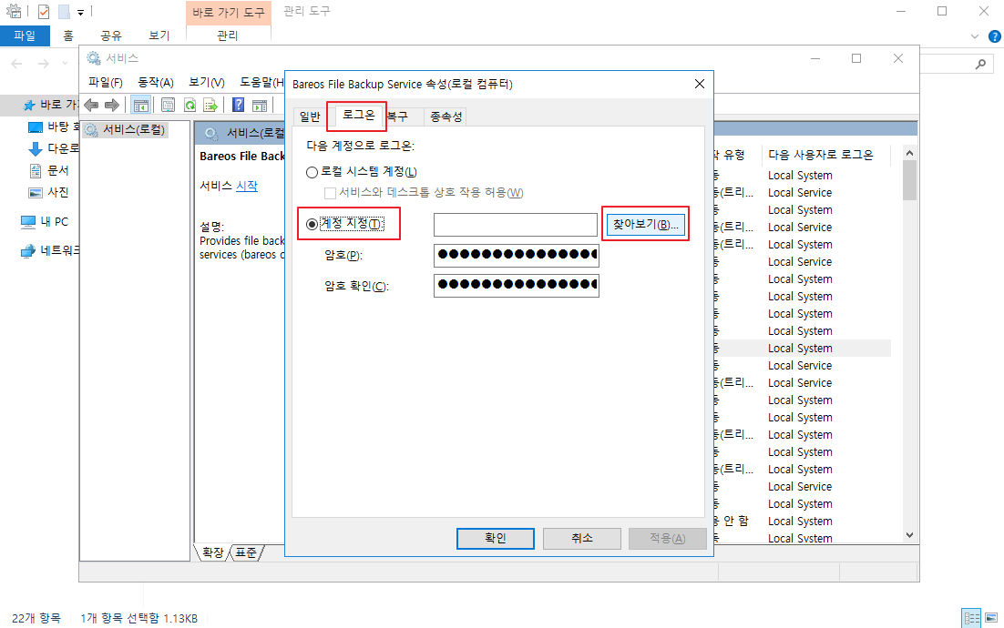Image resolution: width=1004 pixels, height=628 pixels.
Task: Select 사진 (Pictures) in the Explorer sidebar
Action: pyautogui.click(x=49, y=192)
